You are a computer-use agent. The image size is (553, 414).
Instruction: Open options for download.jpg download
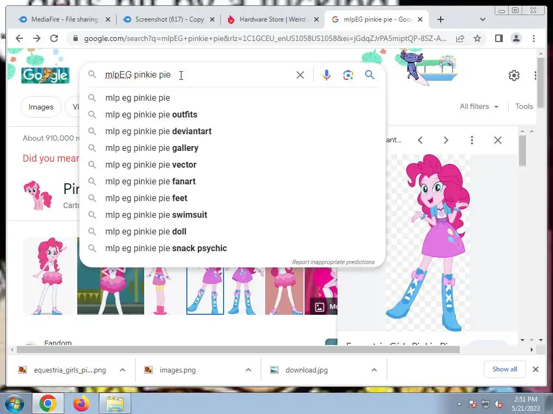(x=374, y=370)
